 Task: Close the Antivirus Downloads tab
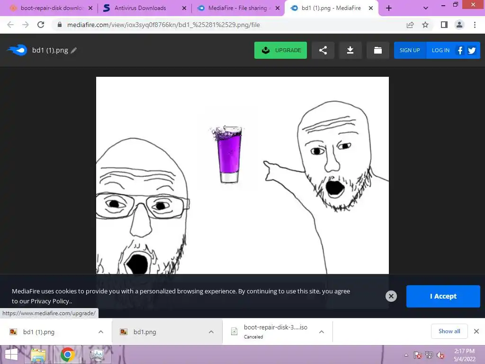pyautogui.click(x=184, y=8)
